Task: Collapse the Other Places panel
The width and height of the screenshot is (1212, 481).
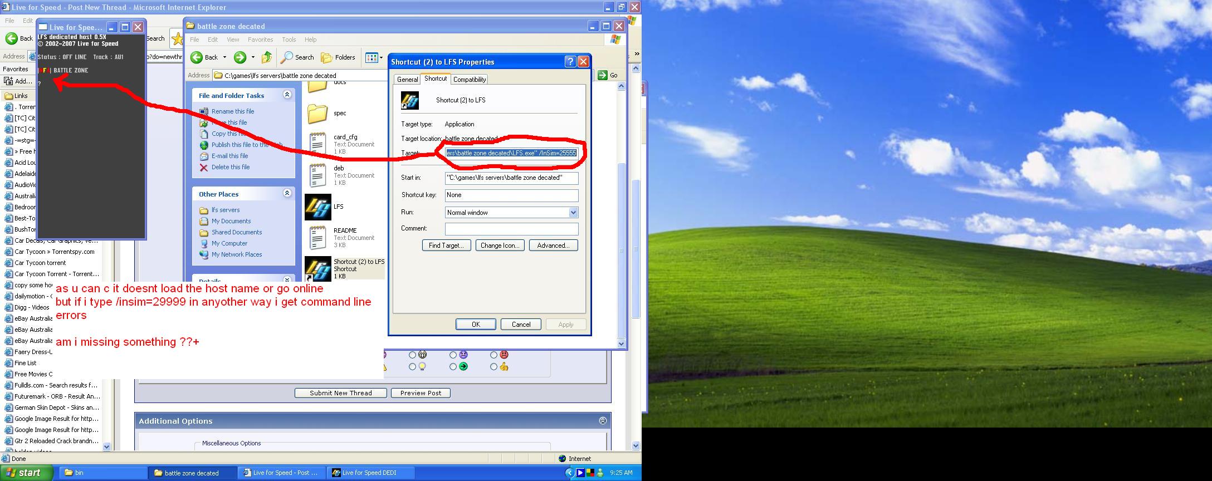Action: pyautogui.click(x=287, y=194)
